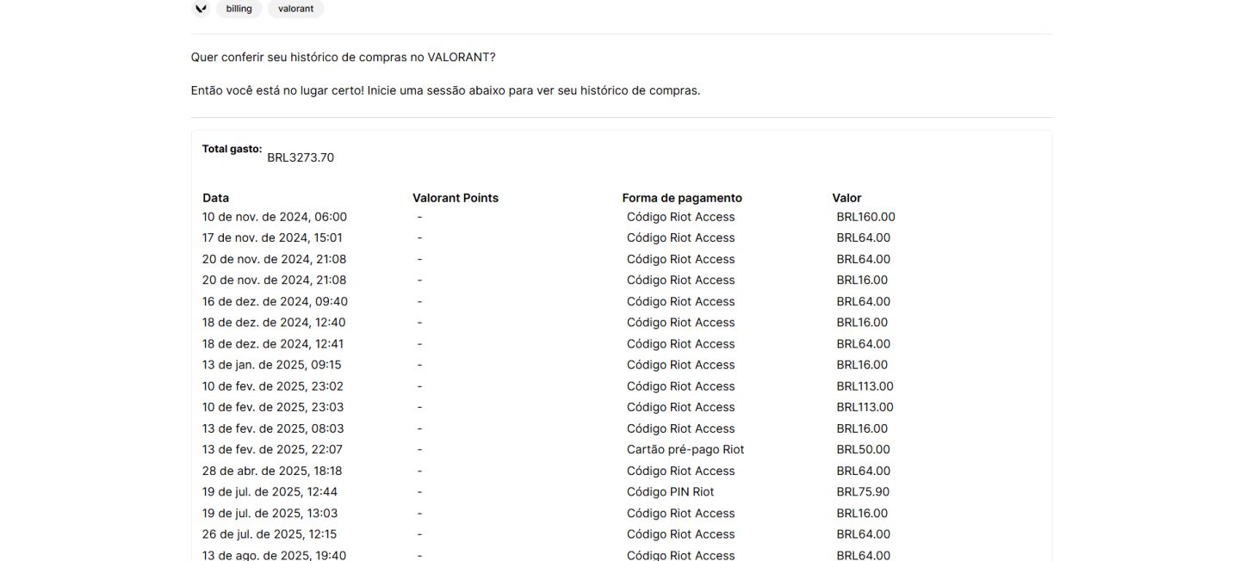Click BRL113.00 in the 23:02 purchase row
Screen dimensions: 1240x561
(865, 386)
